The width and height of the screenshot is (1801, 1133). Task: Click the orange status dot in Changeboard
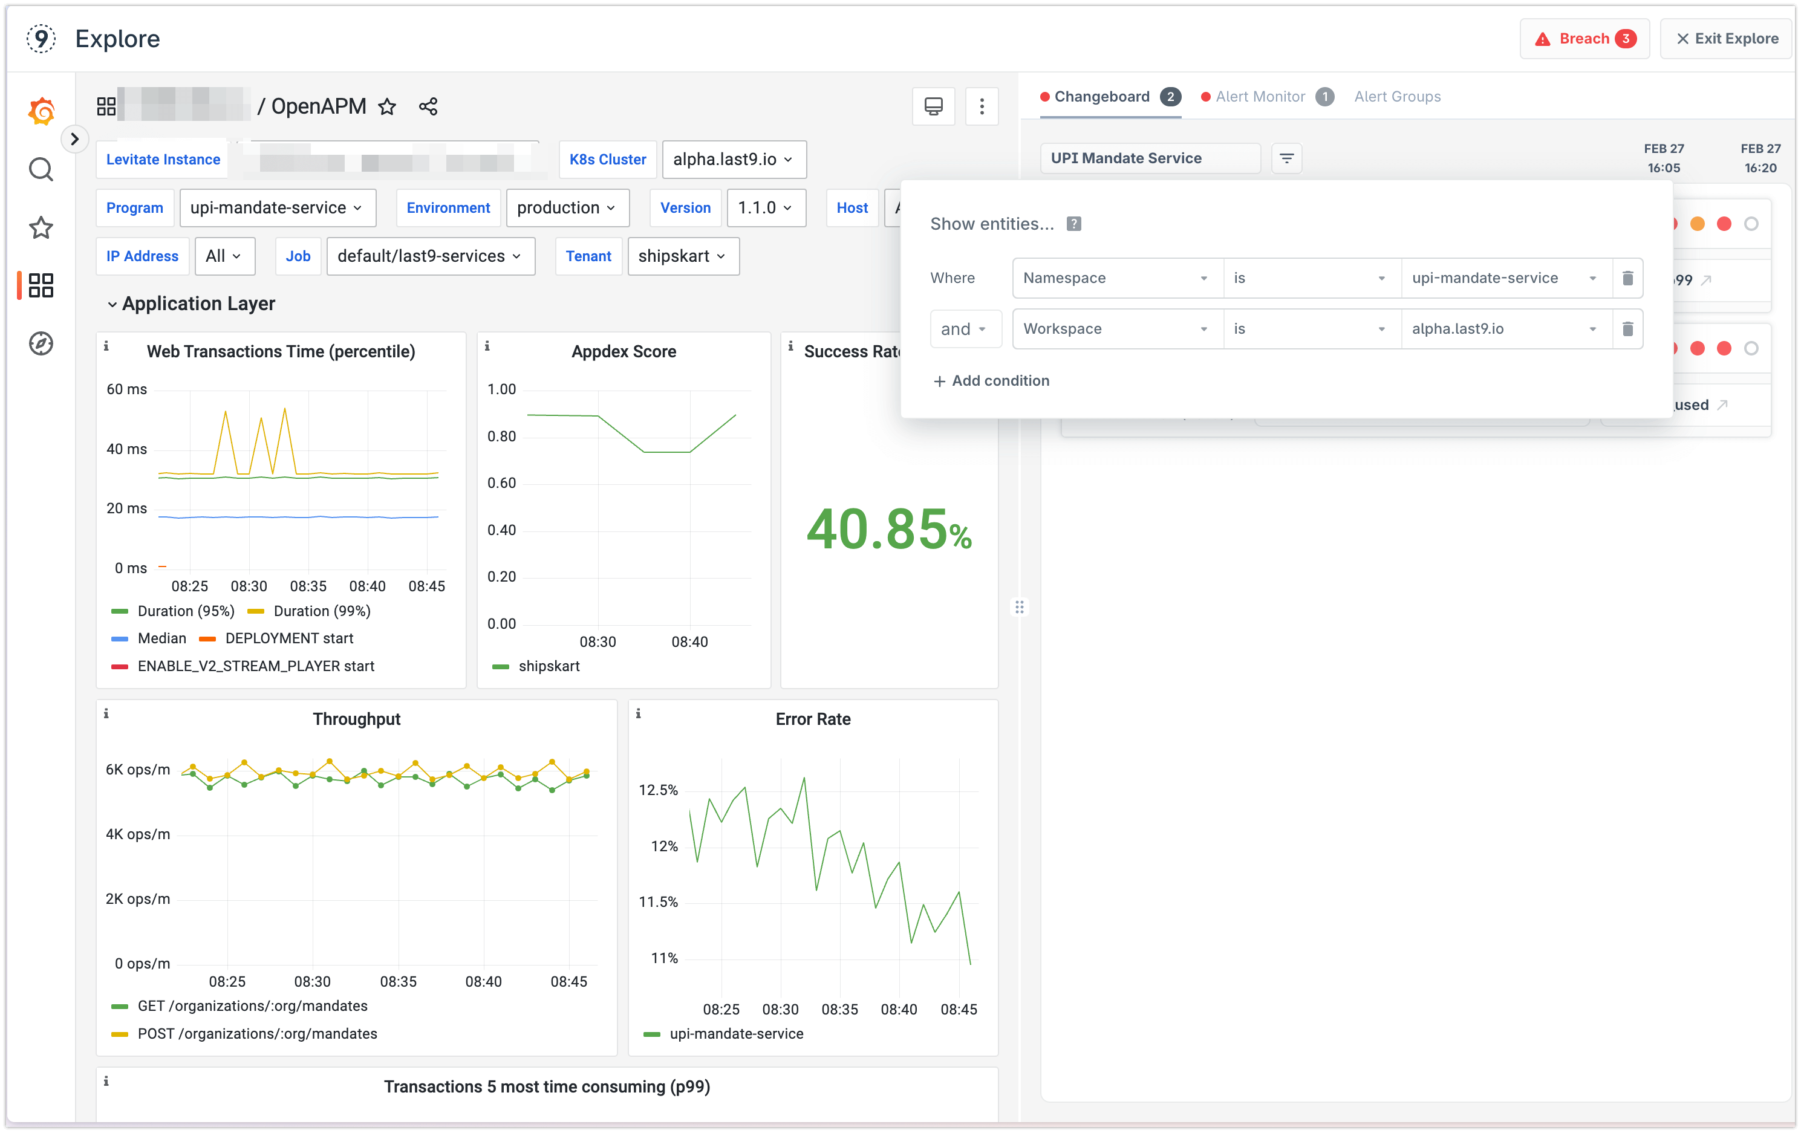(1697, 224)
